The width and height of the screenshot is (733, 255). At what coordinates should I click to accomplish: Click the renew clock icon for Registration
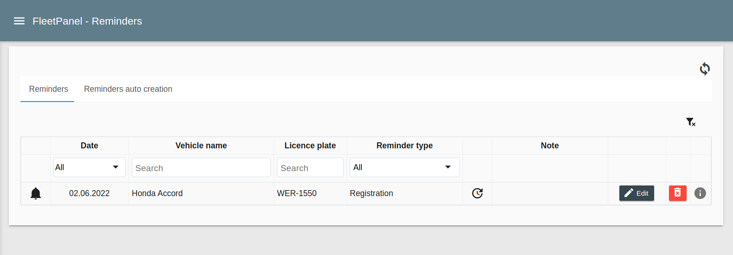pyautogui.click(x=477, y=193)
